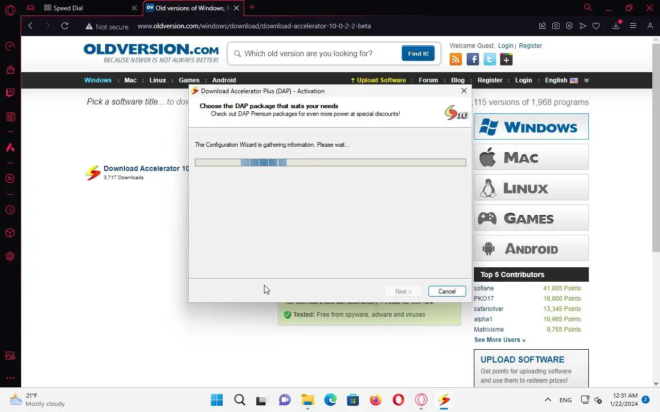Cancel the DAP Activation wizard
Image resolution: width=660 pixels, height=412 pixels.
pyautogui.click(x=447, y=291)
